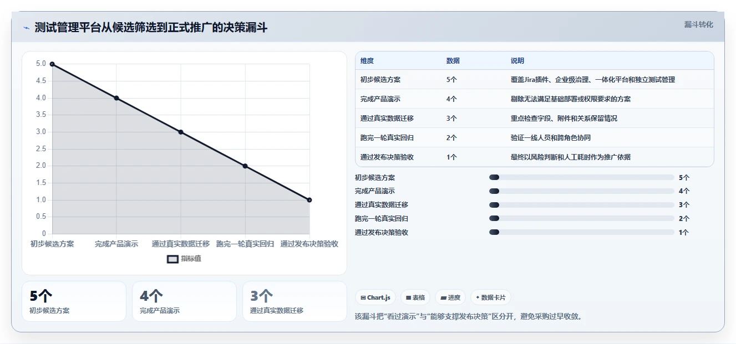Click the table cell showing 2个
The image size is (736, 344).
tap(451, 138)
